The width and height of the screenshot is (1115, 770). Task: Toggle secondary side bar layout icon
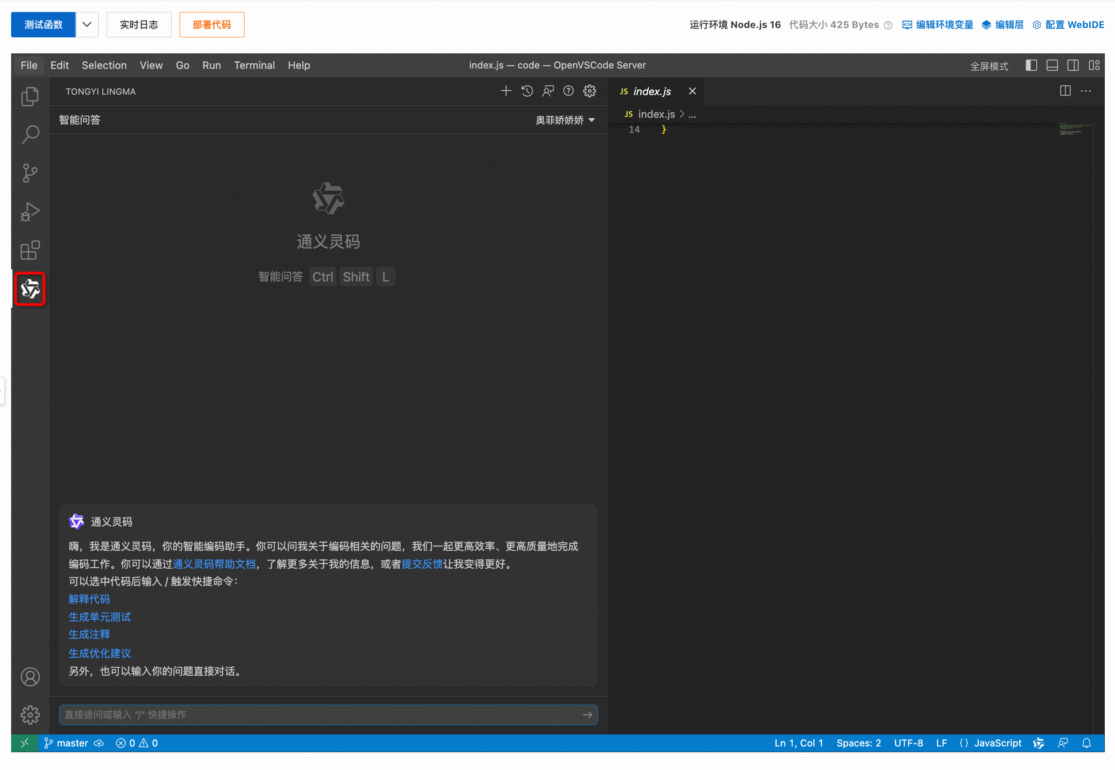(x=1072, y=65)
